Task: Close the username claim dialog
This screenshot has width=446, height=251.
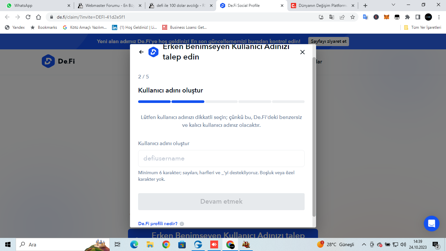Action: click(302, 52)
